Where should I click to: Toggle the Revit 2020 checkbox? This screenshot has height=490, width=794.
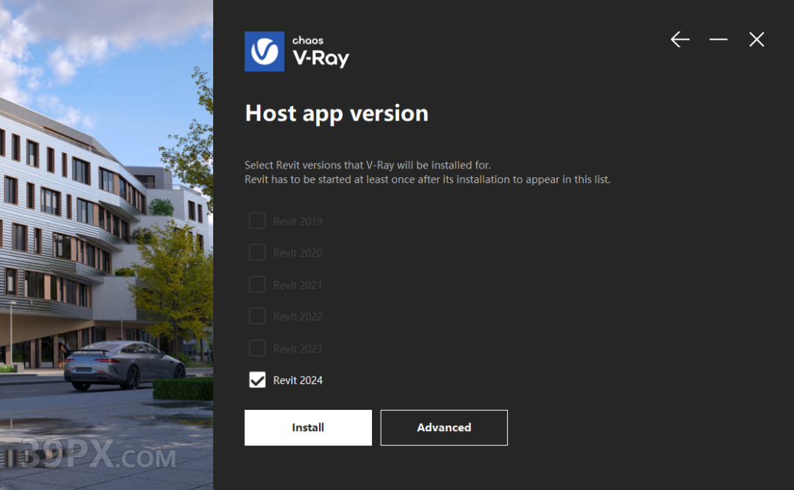click(x=257, y=252)
